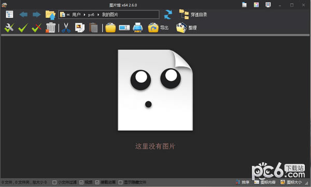Click the deselect checkmark with red X
The width and height of the screenshot is (311, 187).
pos(36,27)
